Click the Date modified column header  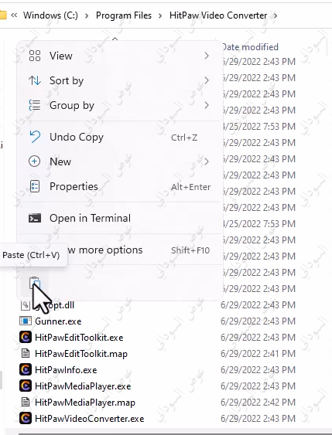[x=250, y=47]
